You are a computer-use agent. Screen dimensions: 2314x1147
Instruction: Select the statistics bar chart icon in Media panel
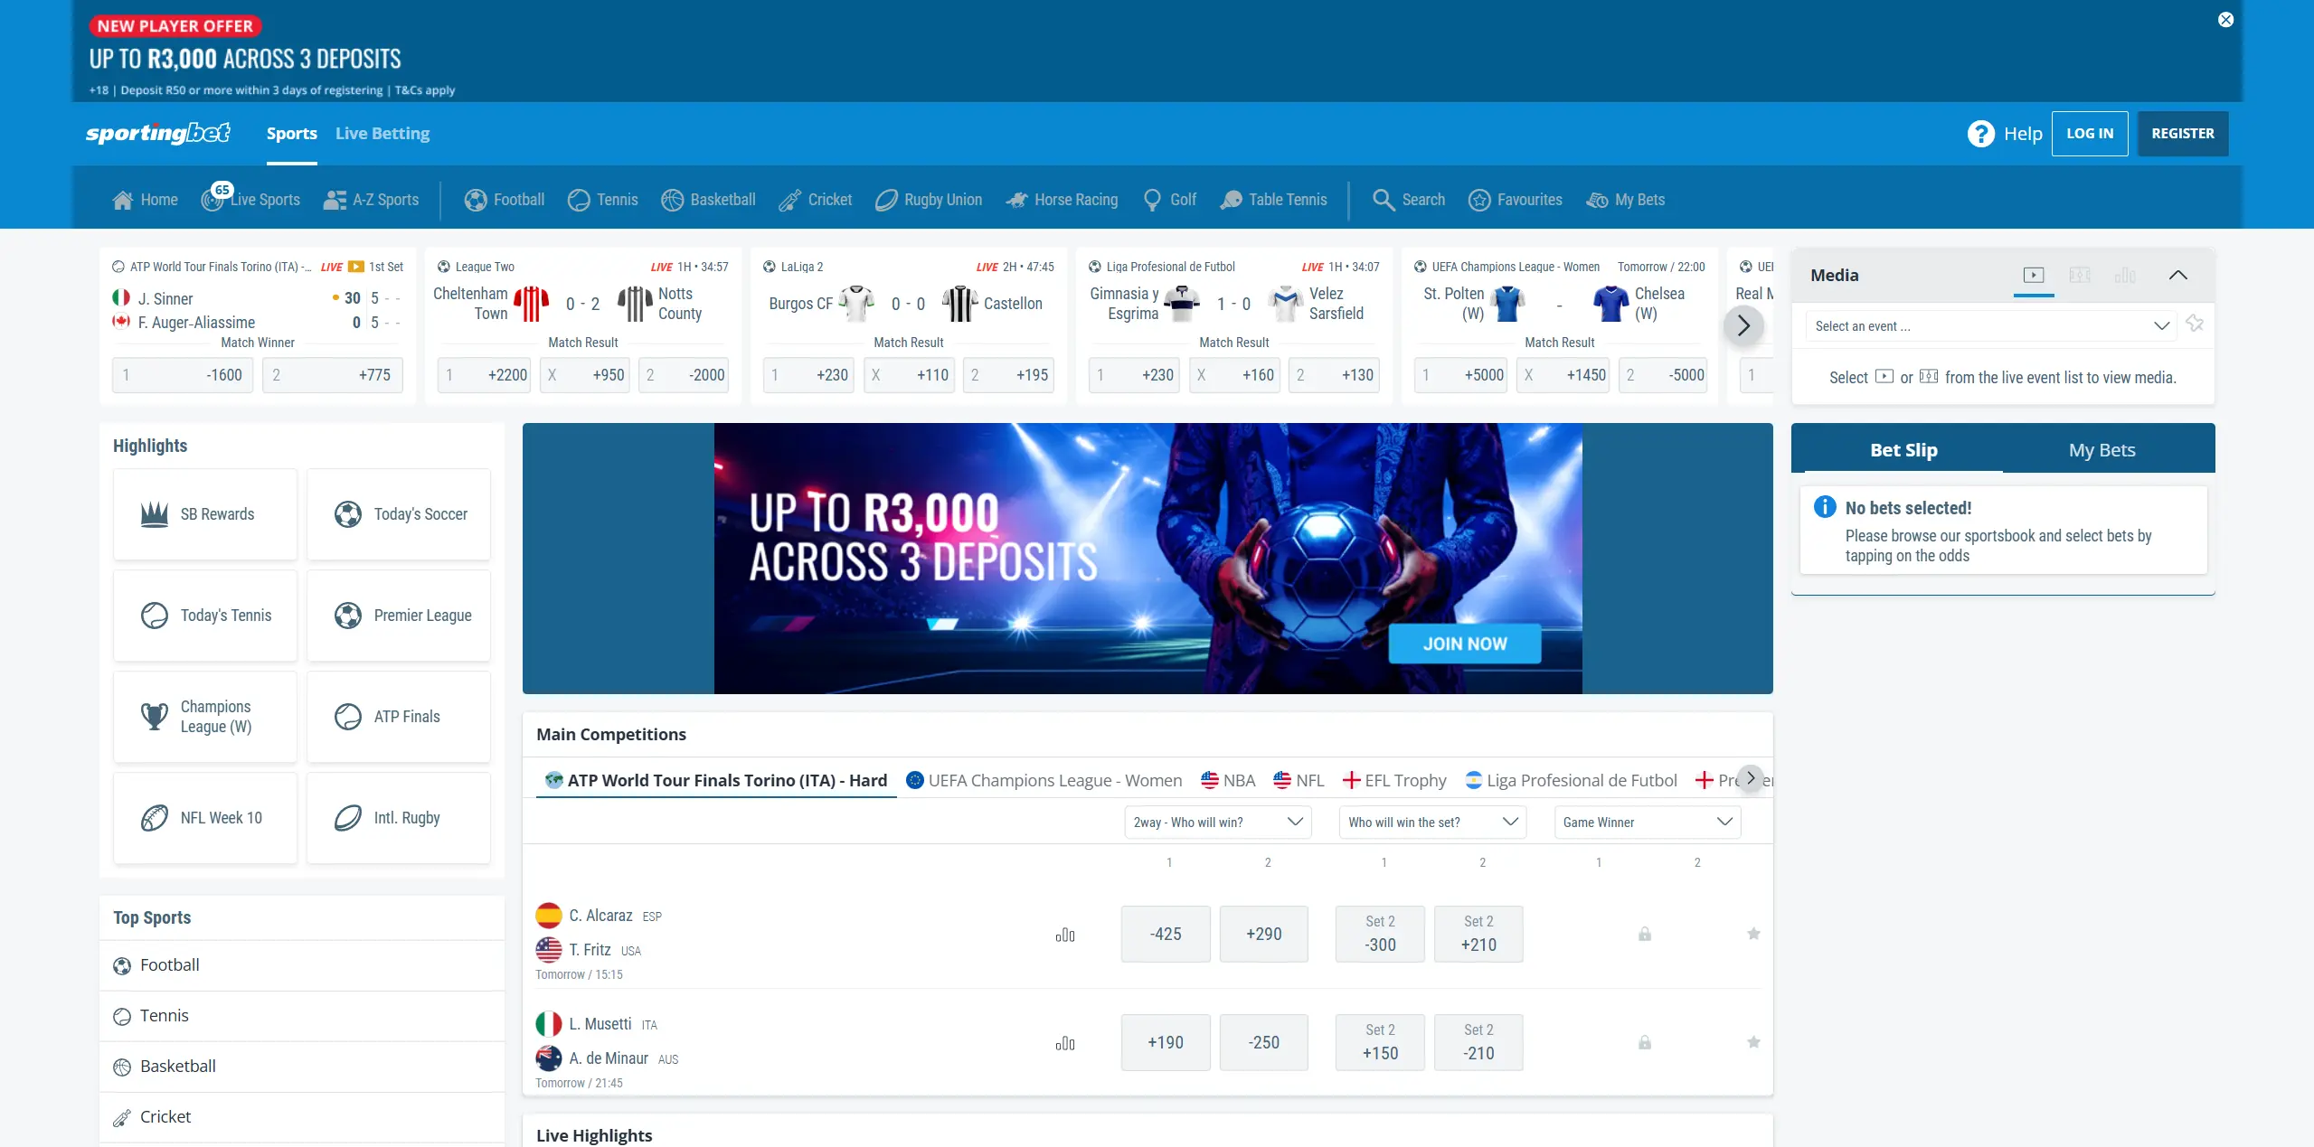(x=2125, y=275)
